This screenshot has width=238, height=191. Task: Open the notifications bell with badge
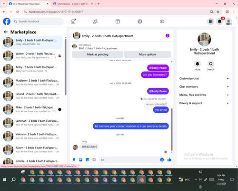pos(219,21)
